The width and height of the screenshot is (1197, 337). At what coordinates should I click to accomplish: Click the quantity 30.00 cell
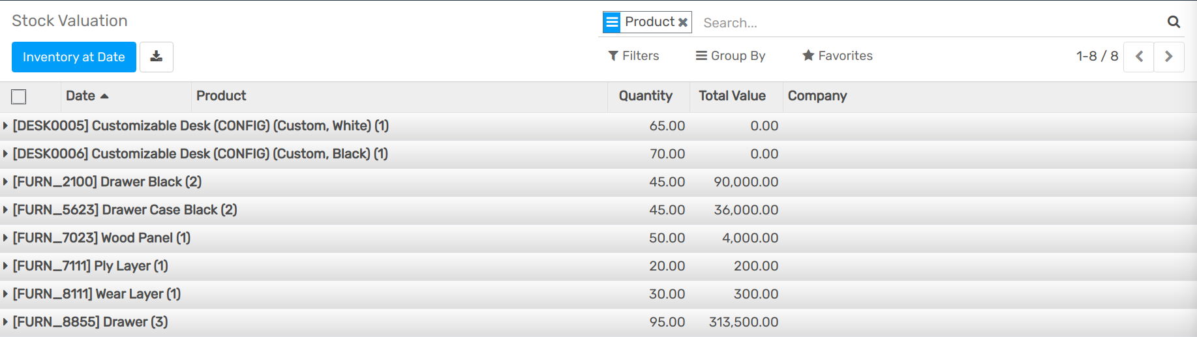point(667,294)
